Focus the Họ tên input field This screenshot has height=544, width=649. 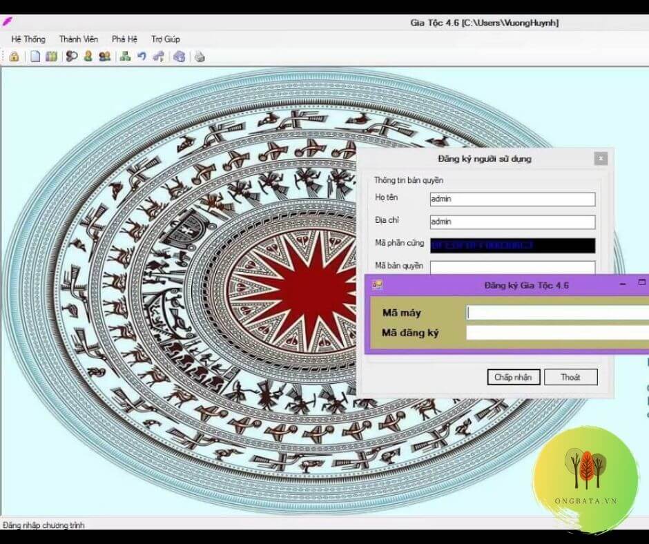tap(512, 199)
